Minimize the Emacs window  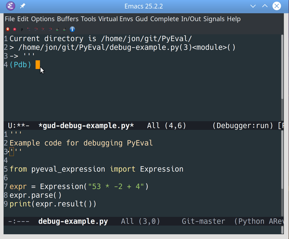pyautogui.click(x=253, y=6)
